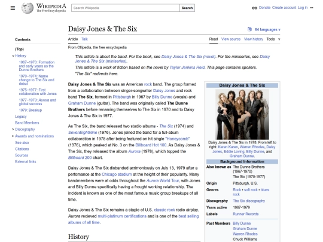
Task: Go to 1970–1974 Name change section
Action: (36, 80)
